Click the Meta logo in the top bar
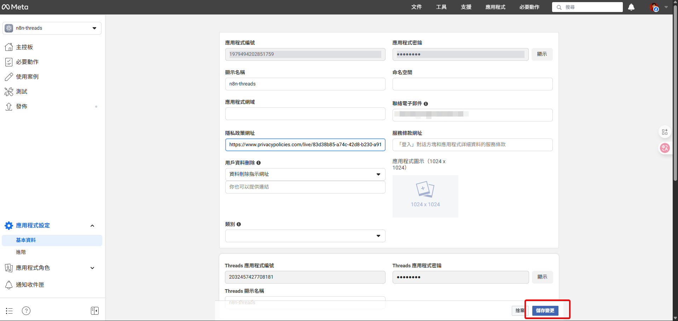 pyautogui.click(x=14, y=7)
